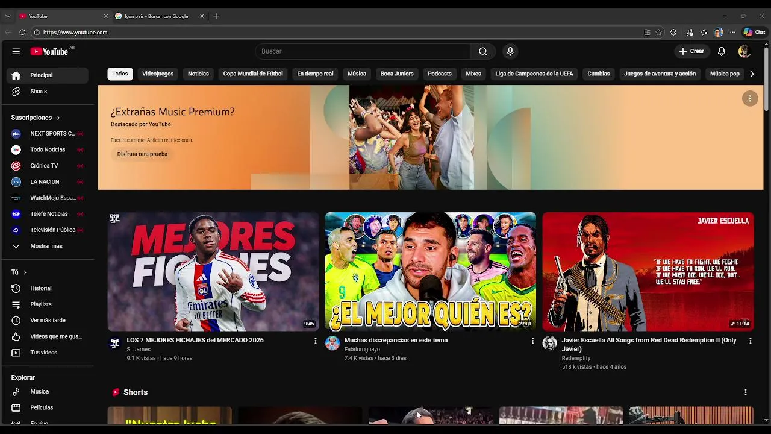
Task: Open Música under Explorar
Action: 48,392
